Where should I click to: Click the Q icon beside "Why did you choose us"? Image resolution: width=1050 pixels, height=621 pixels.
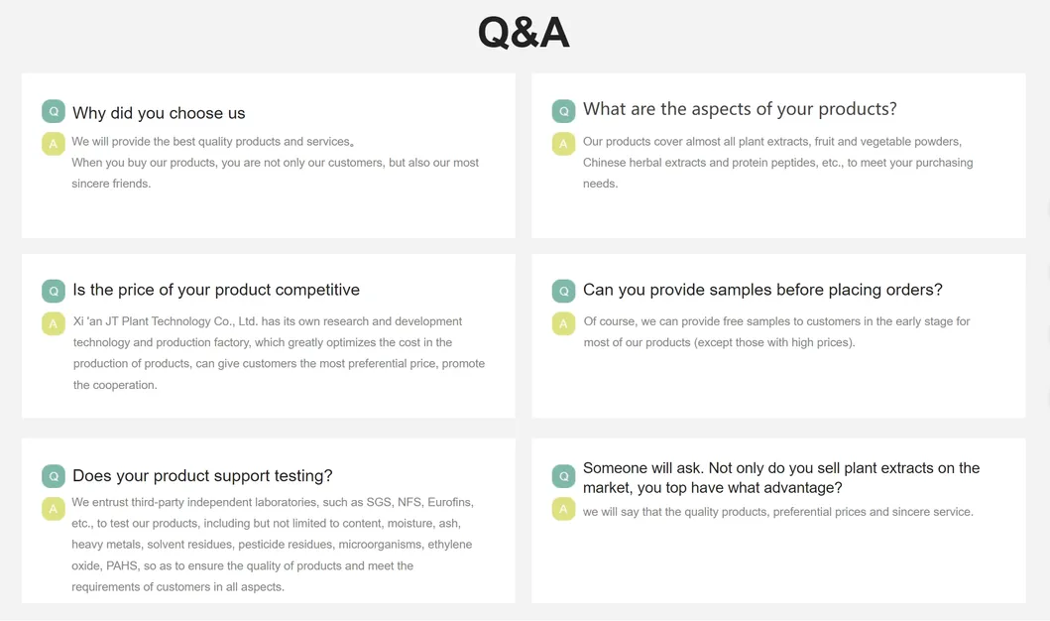(x=54, y=111)
